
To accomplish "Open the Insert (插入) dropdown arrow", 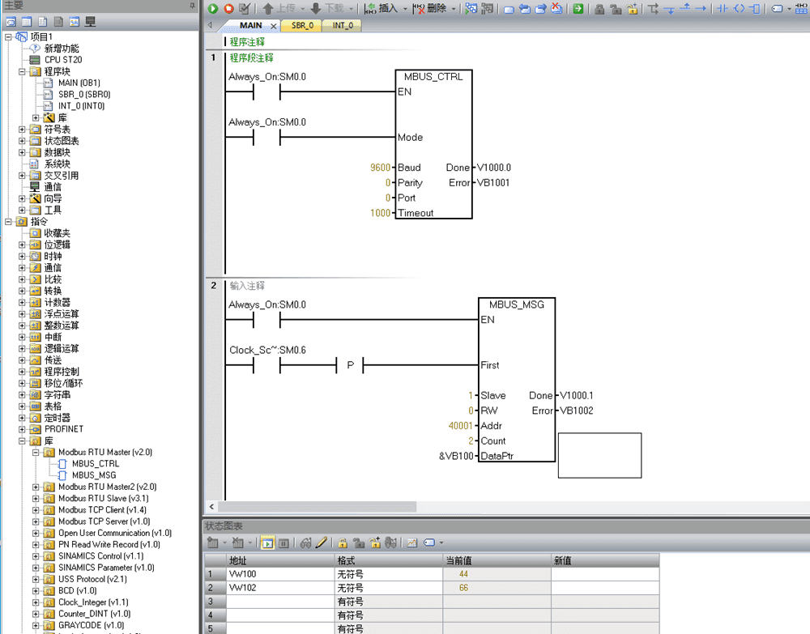I will (404, 9).
